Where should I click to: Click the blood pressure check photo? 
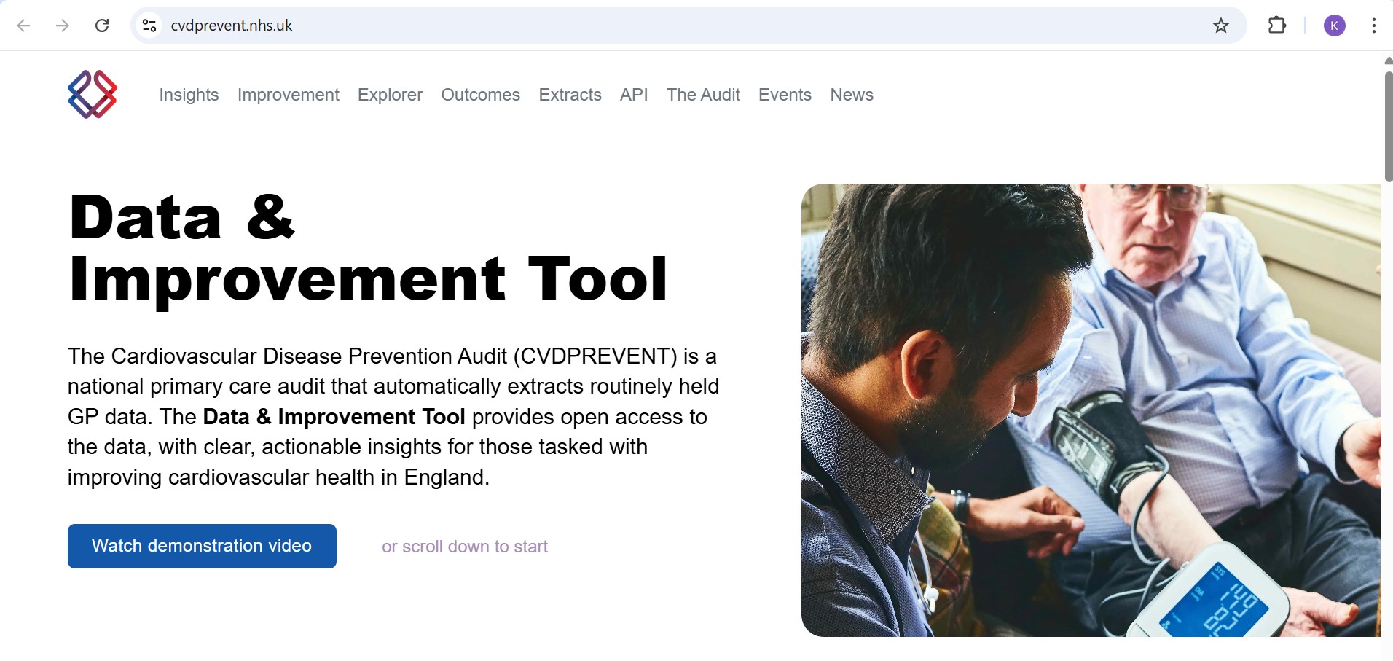click(1091, 410)
